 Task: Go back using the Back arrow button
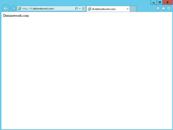(6, 8)
